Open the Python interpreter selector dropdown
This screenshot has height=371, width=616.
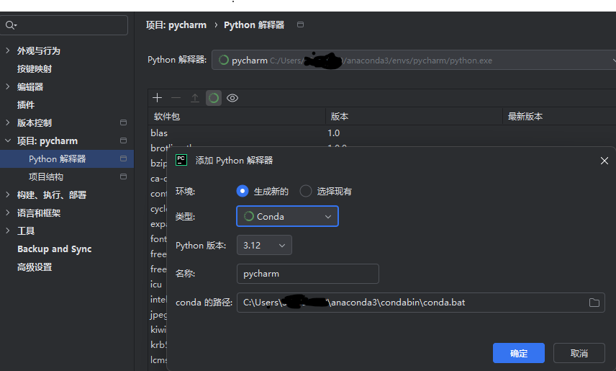tap(414, 61)
